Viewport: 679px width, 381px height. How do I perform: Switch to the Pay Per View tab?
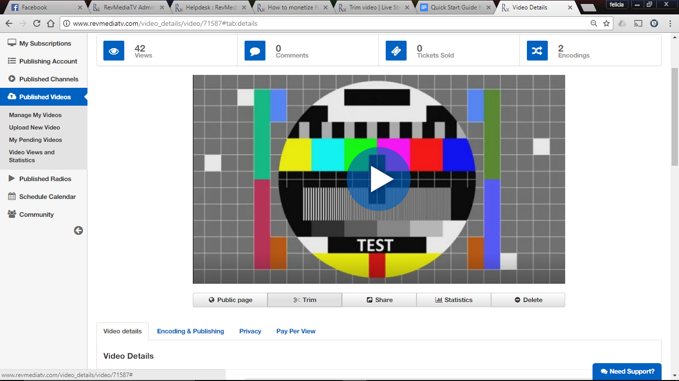pos(296,331)
